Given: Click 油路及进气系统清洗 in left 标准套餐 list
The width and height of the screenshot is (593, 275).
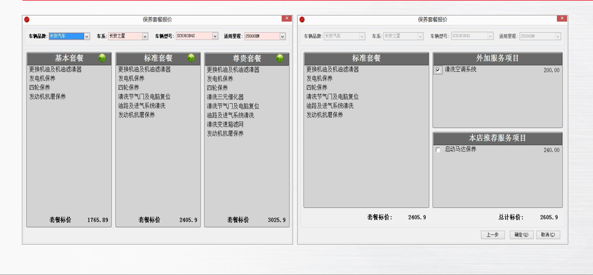Looking at the screenshot, I should point(141,106).
